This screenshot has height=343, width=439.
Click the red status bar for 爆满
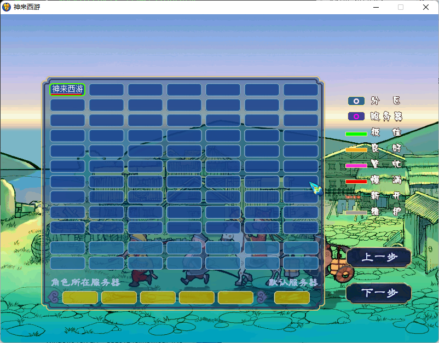(x=356, y=182)
